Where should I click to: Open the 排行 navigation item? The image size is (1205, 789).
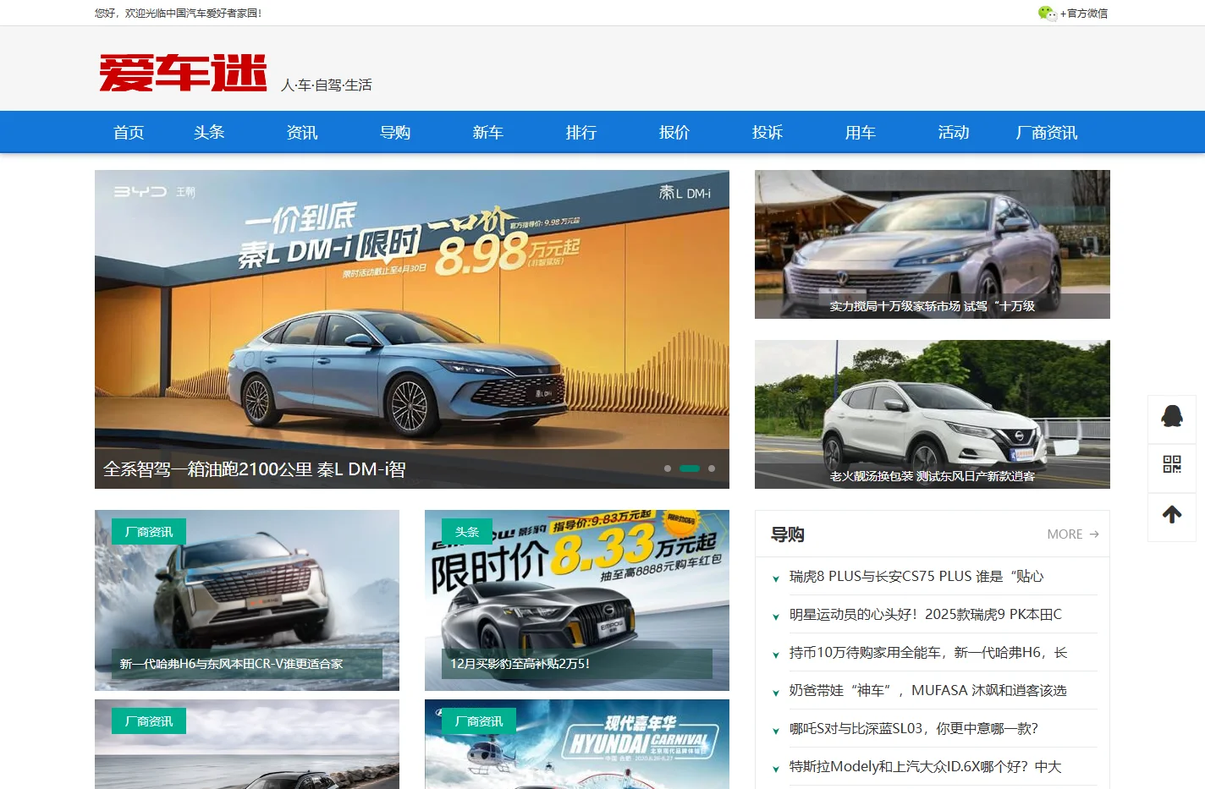pyautogui.click(x=581, y=132)
